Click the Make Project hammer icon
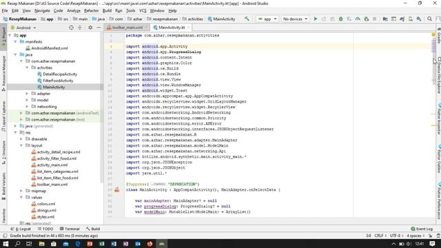Viewport: 441px width, 248px height. 247,19
